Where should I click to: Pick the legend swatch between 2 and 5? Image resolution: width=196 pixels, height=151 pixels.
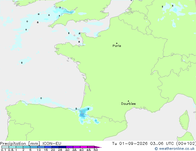27,147
